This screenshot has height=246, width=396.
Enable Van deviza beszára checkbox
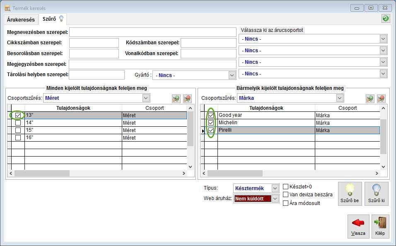tap(286, 195)
